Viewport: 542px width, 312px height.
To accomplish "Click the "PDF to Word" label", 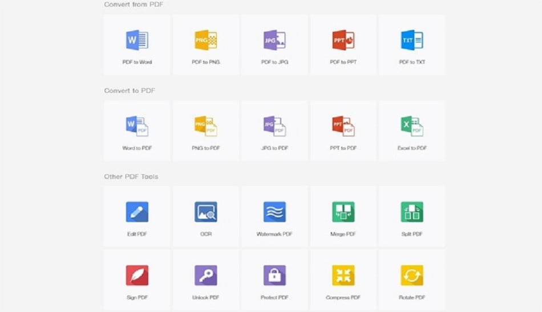I will 137,62.
